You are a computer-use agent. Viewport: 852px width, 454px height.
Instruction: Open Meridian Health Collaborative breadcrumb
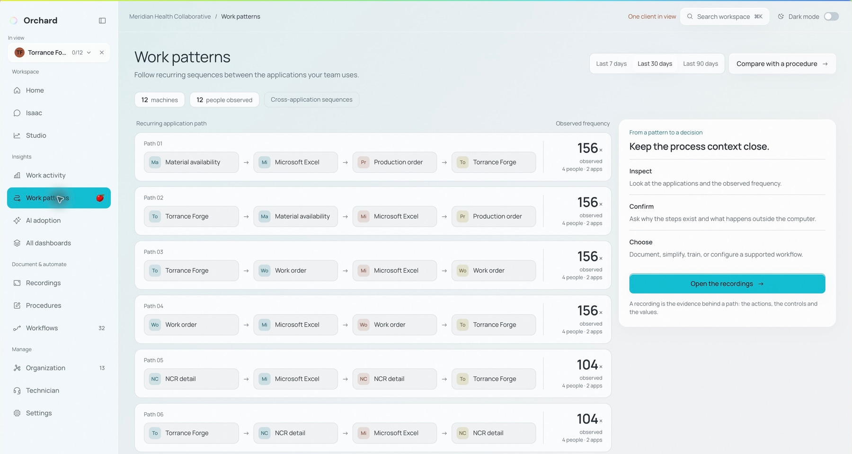click(170, 17)
